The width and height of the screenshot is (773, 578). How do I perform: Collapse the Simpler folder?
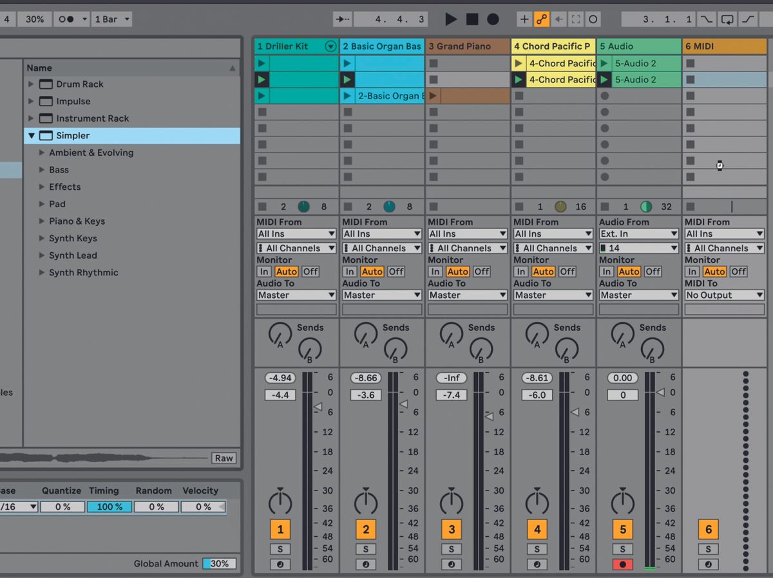[31, 136]
